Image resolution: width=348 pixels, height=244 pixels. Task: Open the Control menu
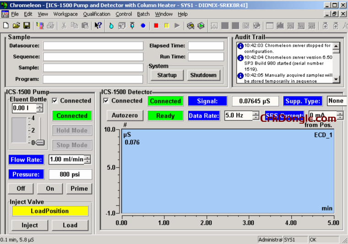click(124, 14)
